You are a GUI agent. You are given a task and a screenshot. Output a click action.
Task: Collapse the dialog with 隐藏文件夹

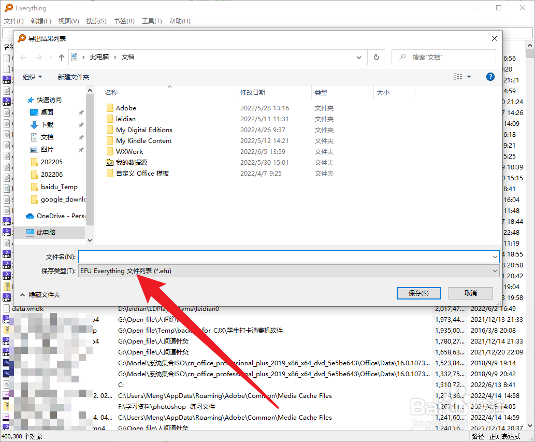[40, 294]
